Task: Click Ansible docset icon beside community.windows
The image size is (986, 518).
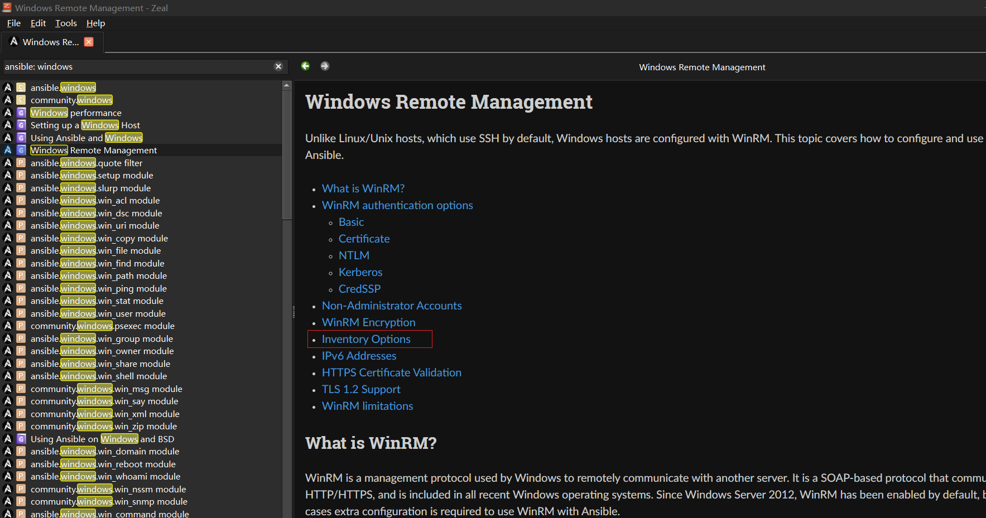Action: 8,100
